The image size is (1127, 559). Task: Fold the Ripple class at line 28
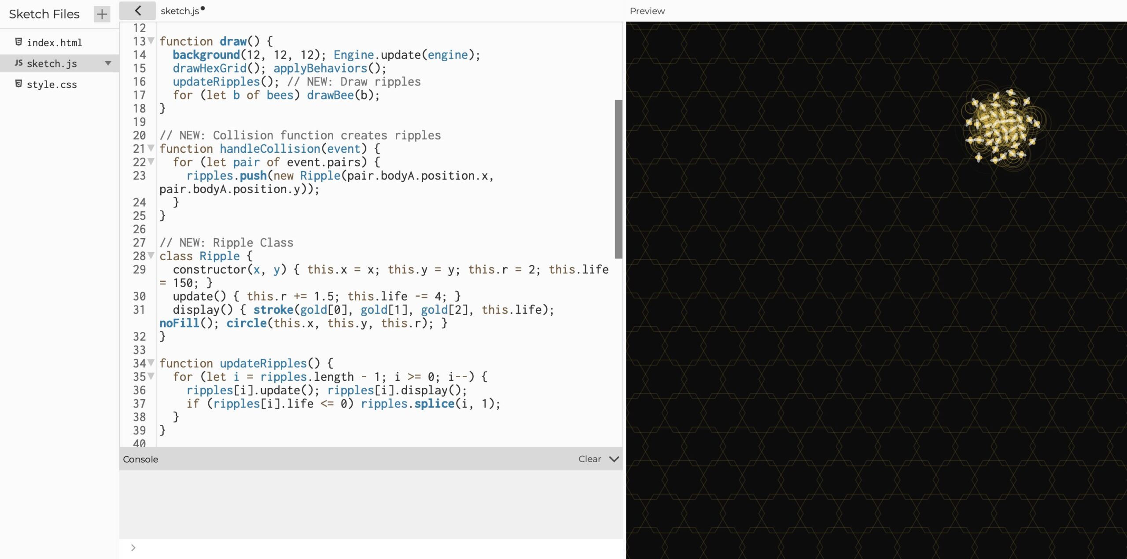151,256
